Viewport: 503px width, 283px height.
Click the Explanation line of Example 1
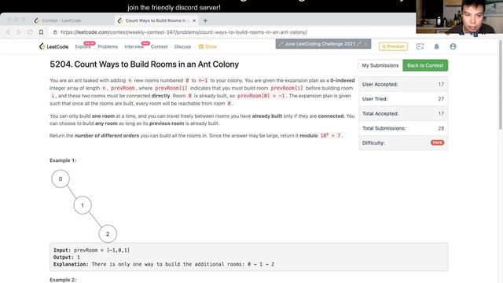(x=163, y=264)
